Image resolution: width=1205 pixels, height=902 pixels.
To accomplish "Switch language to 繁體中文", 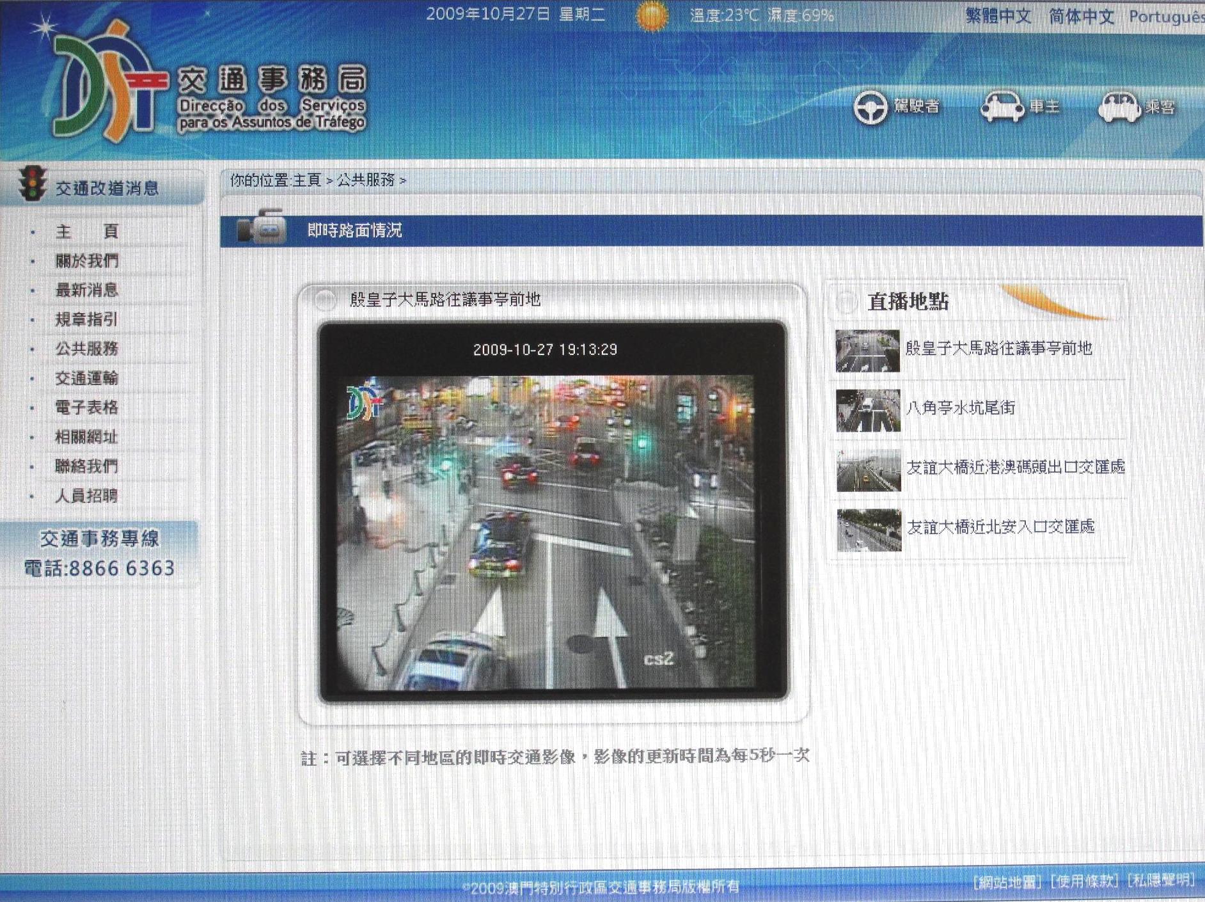I will click(998, 16).
